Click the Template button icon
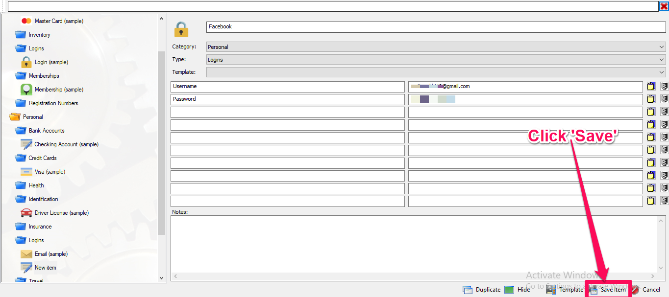669x297 pixels. click(551, 290)
